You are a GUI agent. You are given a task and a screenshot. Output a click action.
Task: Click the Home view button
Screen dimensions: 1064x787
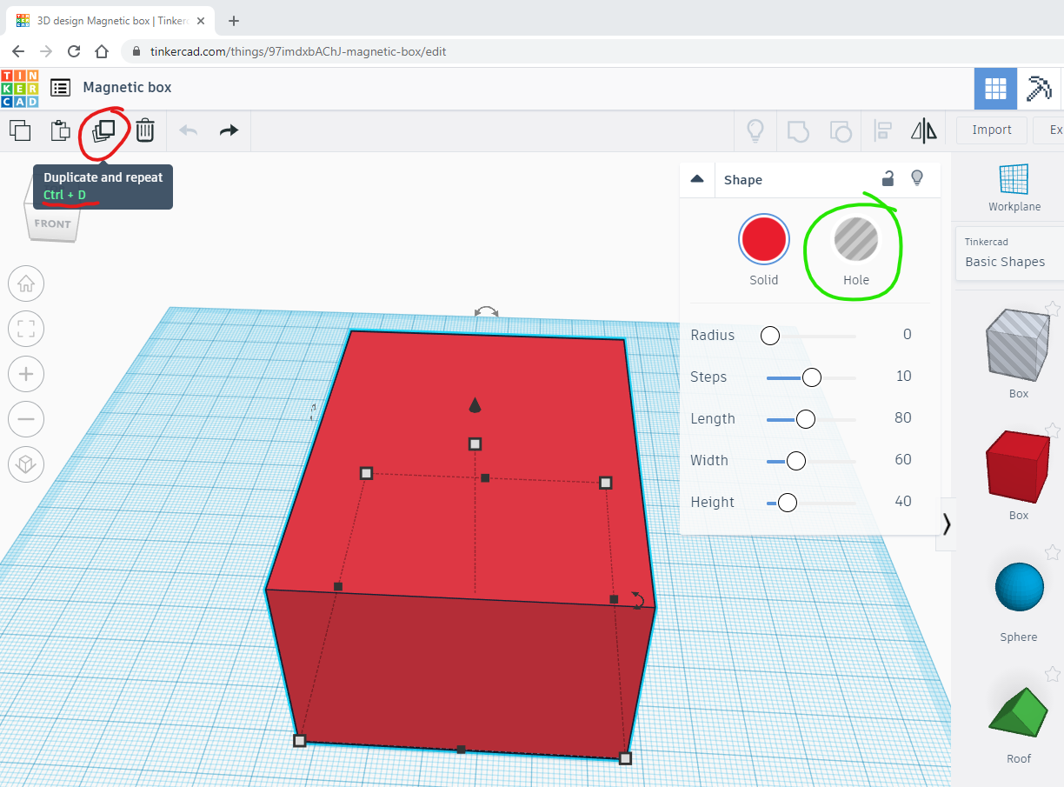[26, 283]
